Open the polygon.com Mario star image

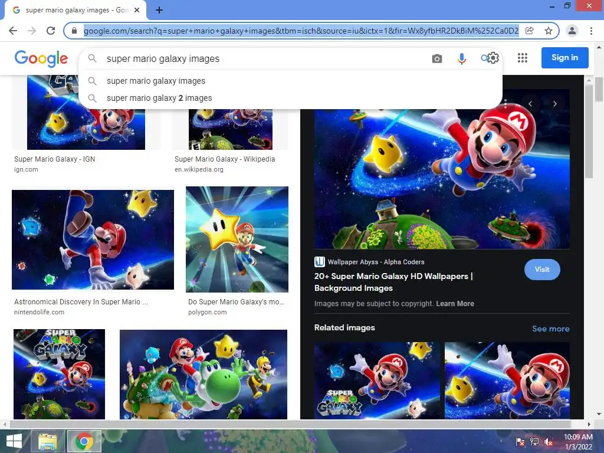point(237,239)
